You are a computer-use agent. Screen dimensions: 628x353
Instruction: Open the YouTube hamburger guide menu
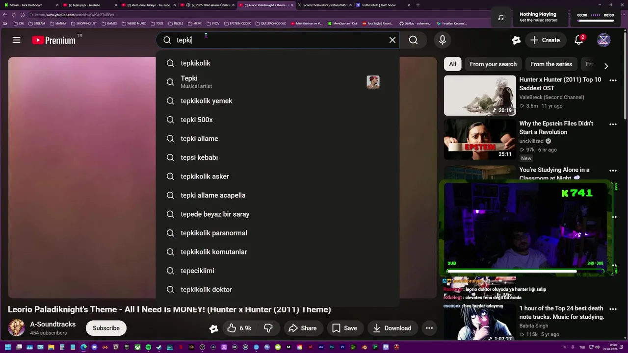16,40
